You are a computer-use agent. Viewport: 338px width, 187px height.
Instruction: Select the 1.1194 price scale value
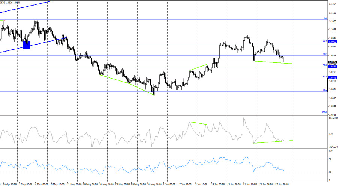pyautogui.click(x=332, y=4)
